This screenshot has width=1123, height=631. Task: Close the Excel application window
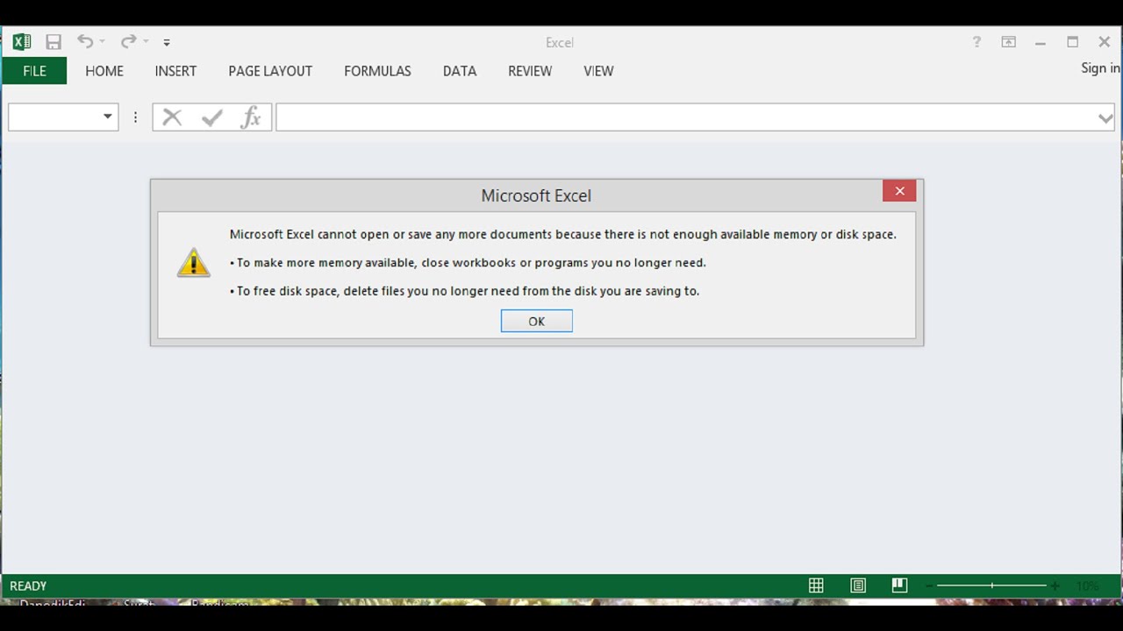tap(1105, 41)
